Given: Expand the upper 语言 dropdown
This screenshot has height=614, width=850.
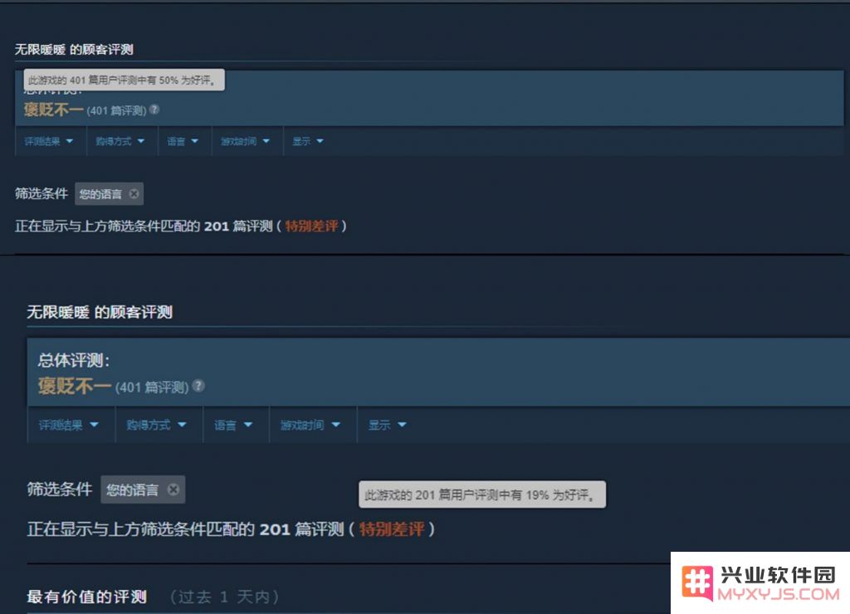Looking at the screenshot, I should click(x=183, y=141).
